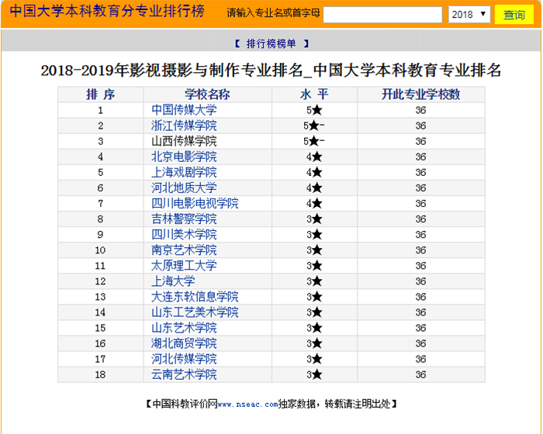543x434 pixels.
Task: Open 大连东软信息学院 school link
Action: point(195,296)
